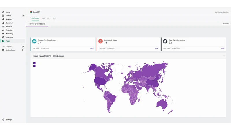Open Marketing section

[x=10, y=34]
